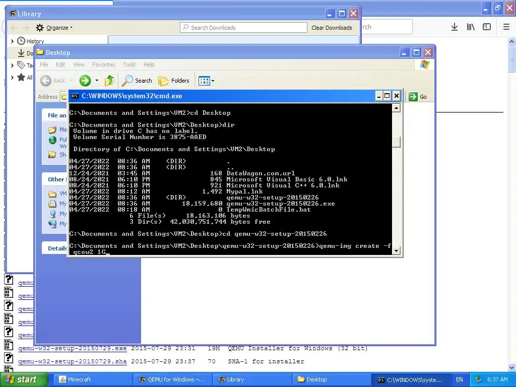Click the binary file icon next to qemu-w32-setup-20150729.exe

click(9, 345)
